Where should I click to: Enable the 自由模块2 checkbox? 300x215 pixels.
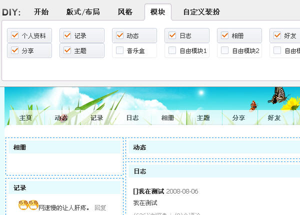point(225,50)
